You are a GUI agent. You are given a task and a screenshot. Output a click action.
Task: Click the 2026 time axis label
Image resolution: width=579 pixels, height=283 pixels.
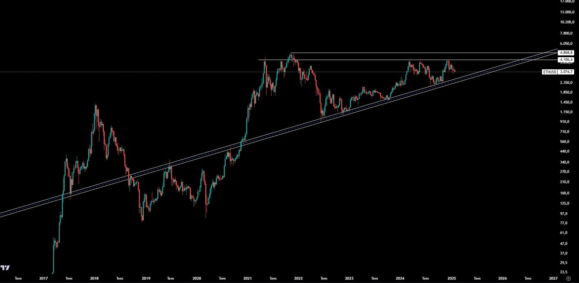click(502, 278)
